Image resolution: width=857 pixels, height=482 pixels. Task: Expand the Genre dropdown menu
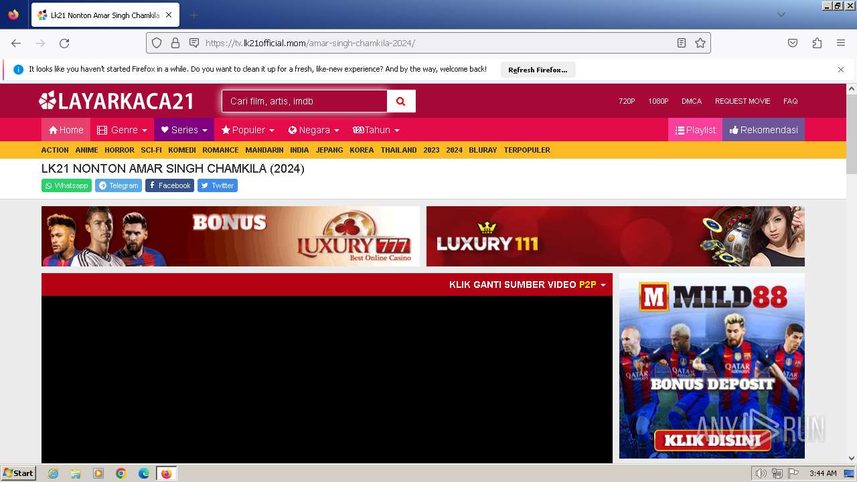(x=122, y=130)
